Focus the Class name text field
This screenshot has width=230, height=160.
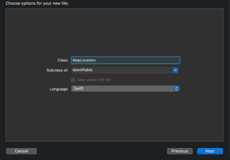click(x=125, y=60)
